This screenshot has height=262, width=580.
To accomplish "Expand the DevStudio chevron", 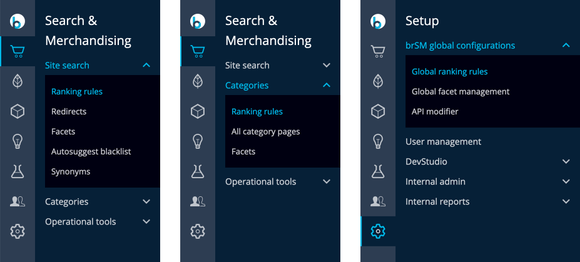I will coord(566,161).
